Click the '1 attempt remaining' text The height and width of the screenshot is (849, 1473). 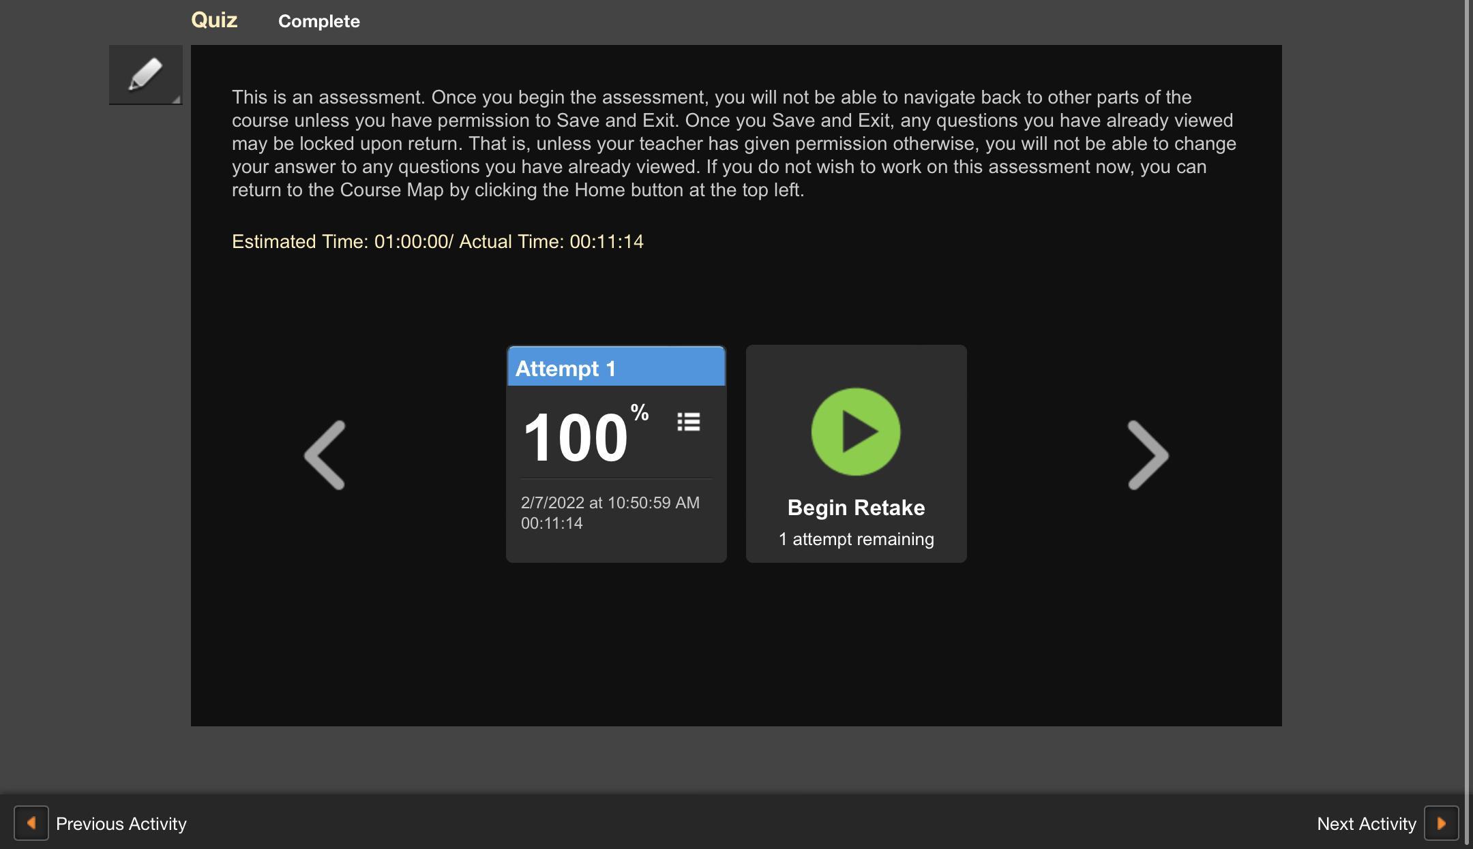[x=856, y=539]
